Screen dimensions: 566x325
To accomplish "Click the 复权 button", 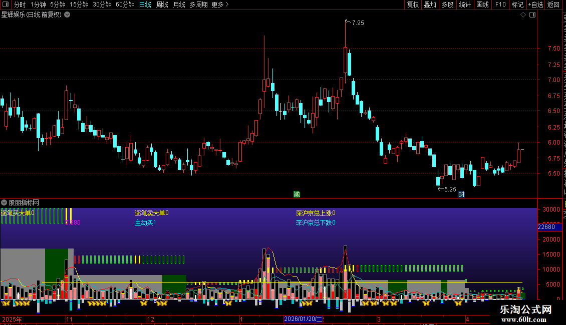I will pos(413,4).
